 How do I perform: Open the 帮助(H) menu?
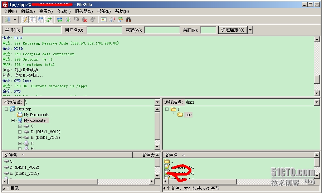point(122,11)
